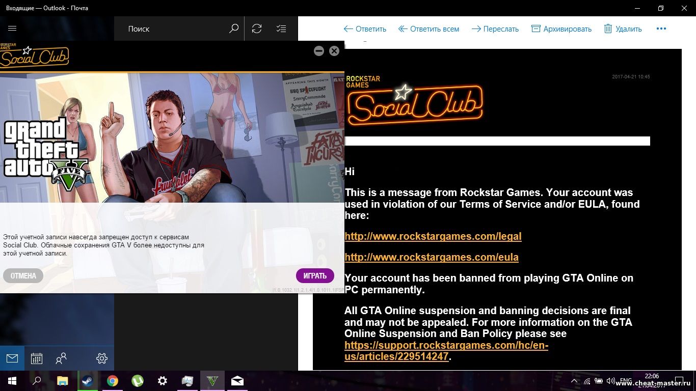Click the ENG language indicator

click(626, 381)
